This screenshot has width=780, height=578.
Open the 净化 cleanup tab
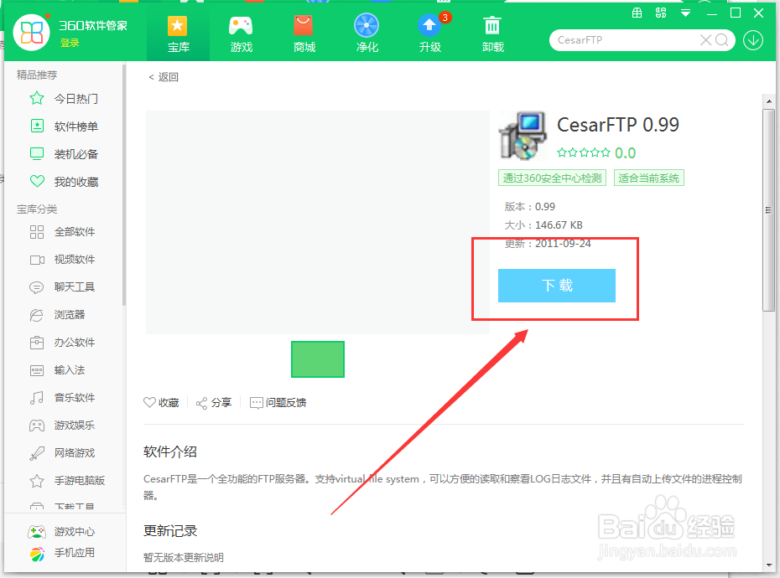[367, 34]
